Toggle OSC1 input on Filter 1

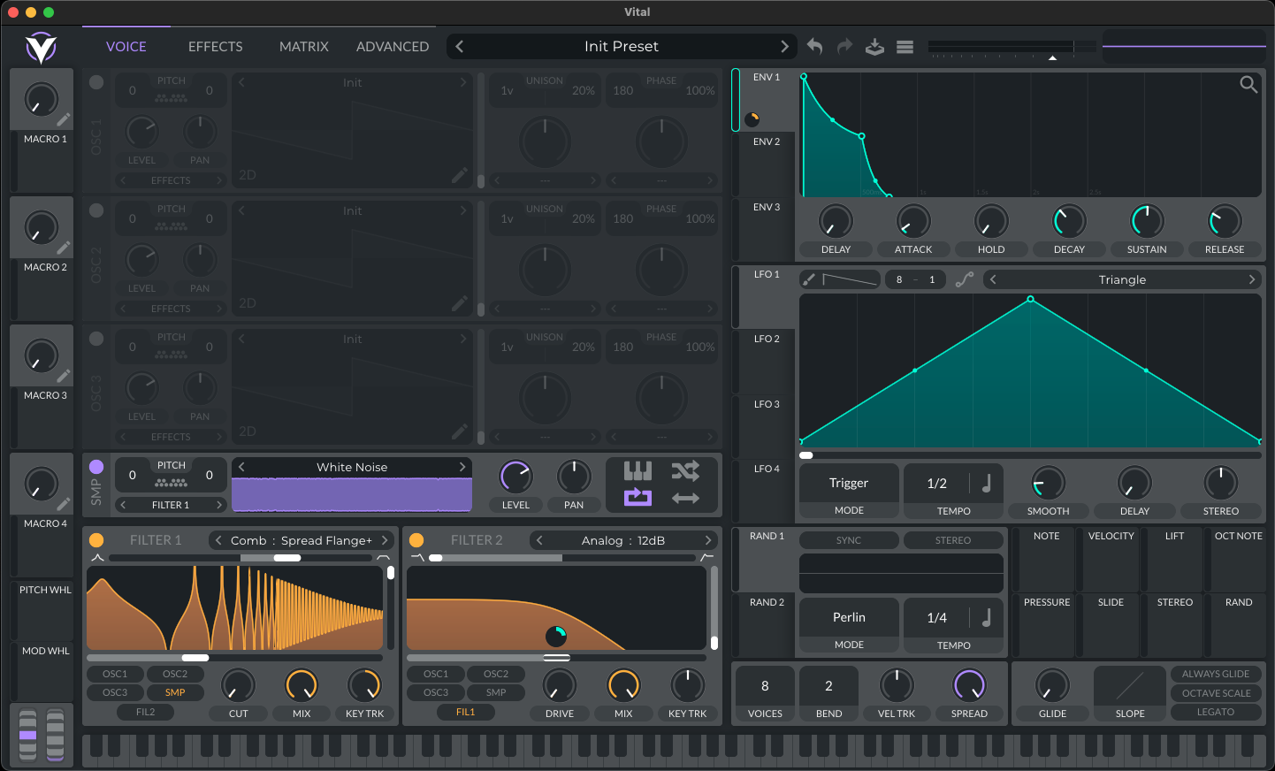pyautogui.click(x=115, y=674)
